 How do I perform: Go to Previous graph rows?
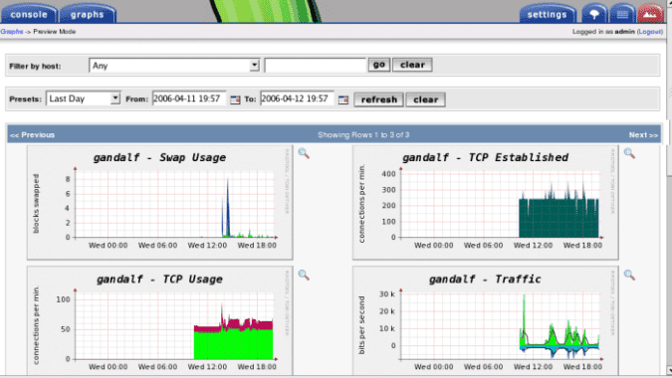32,135
